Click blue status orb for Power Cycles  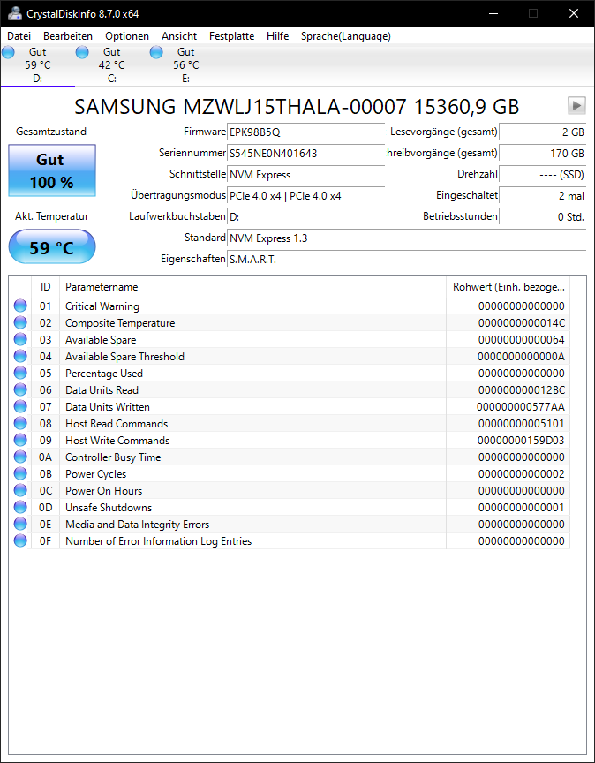[x=20, y=474]
